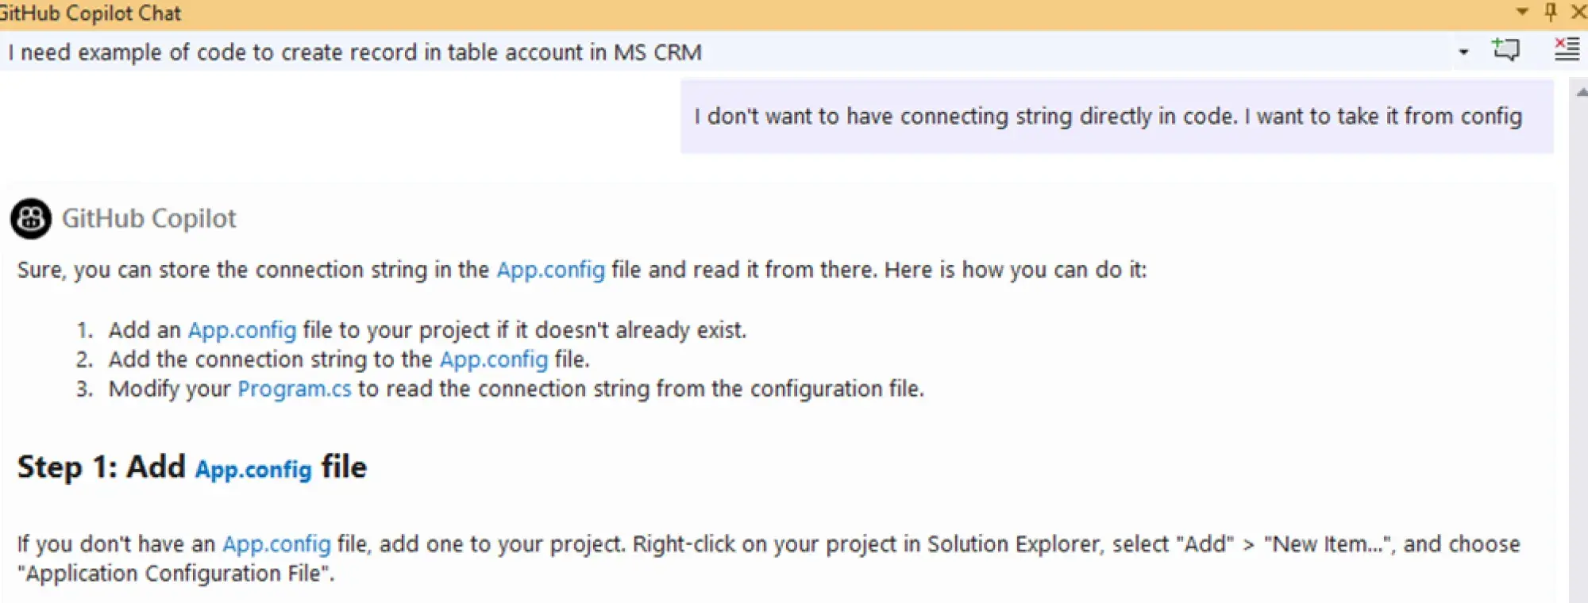Click the clear thread list icon

coord(1567,49)
